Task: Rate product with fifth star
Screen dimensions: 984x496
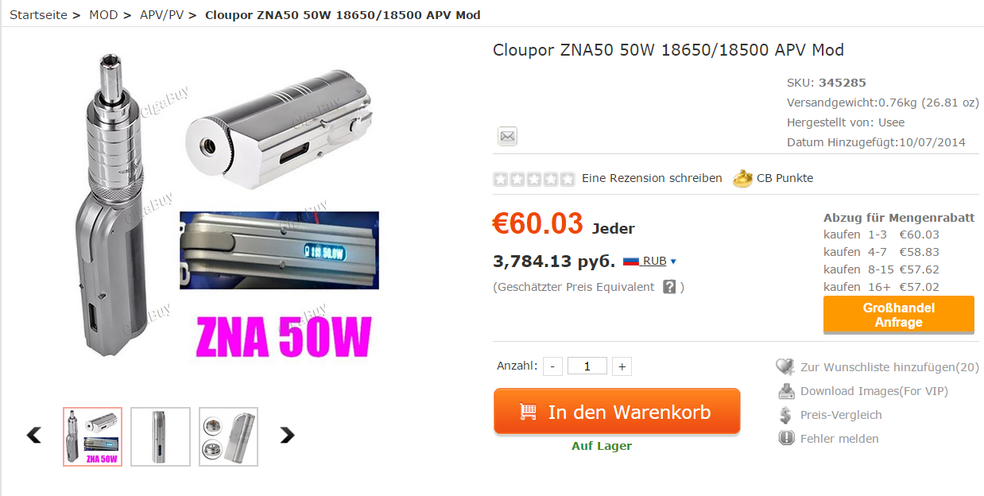Action: tap(567, 179)
